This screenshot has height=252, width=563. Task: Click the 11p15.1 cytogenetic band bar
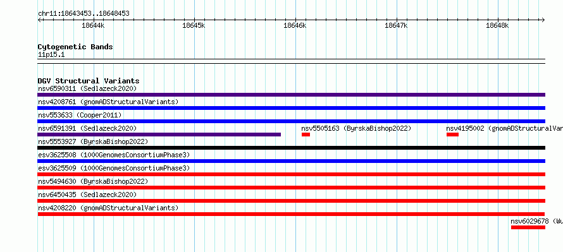[291, 61]
